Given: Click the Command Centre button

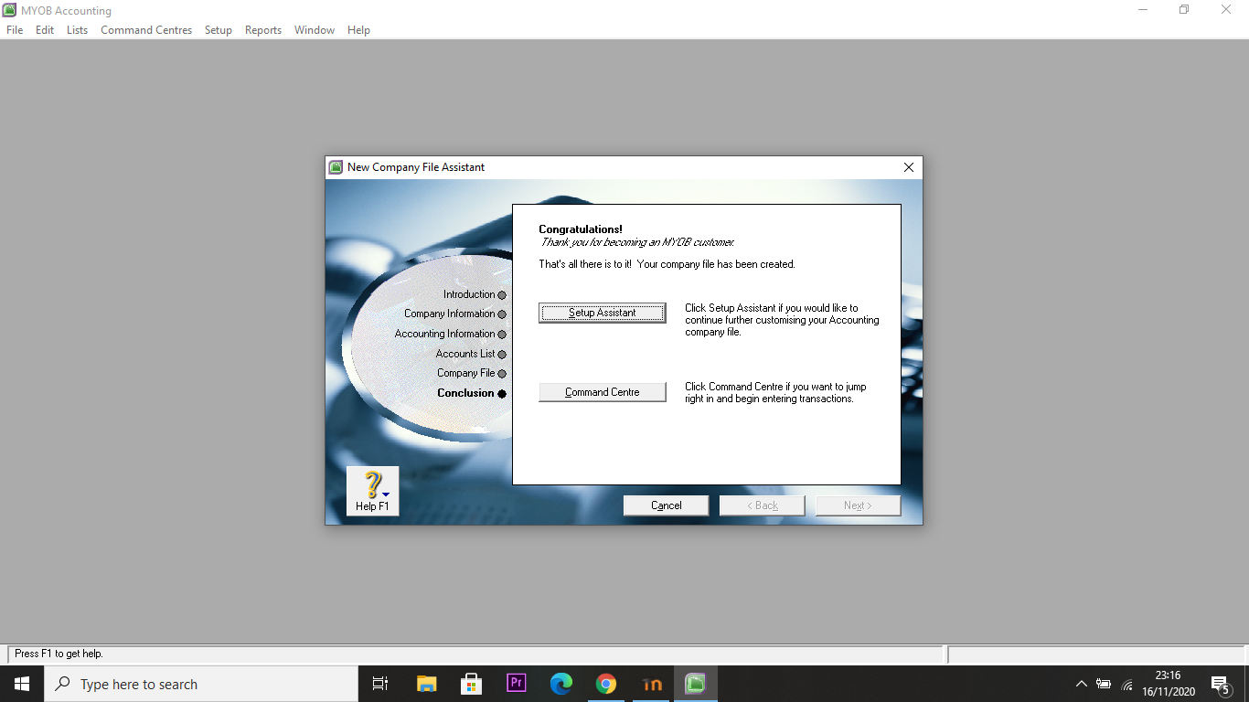Looking at the screenshot, I should [x=603, y=392].
